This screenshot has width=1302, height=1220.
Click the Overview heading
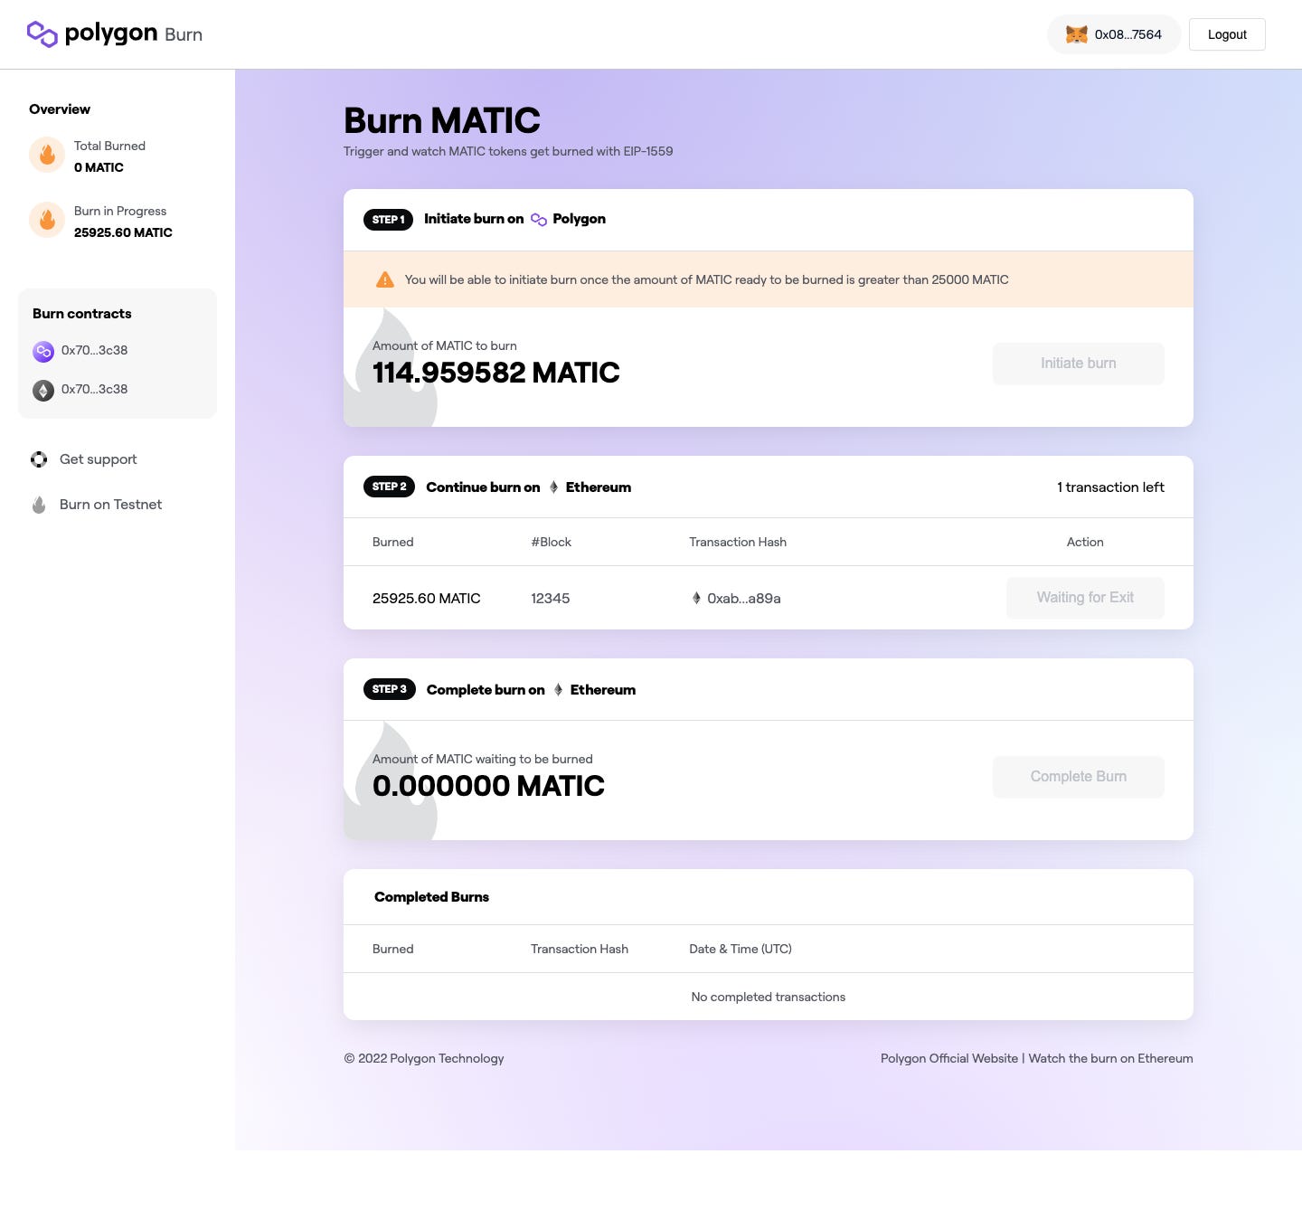pyautogui.click(x=60, y=109)
